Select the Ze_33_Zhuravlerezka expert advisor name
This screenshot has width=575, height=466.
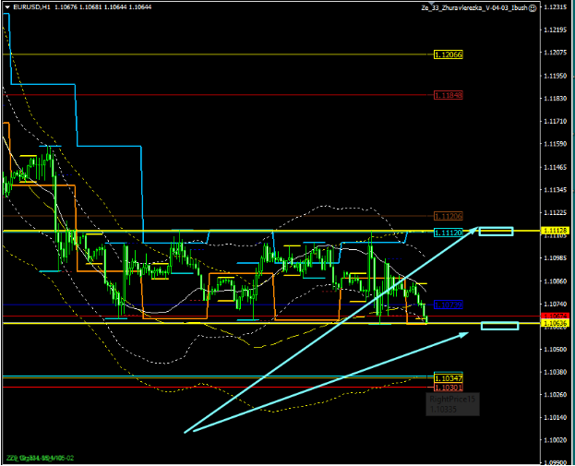click(479, 7)
